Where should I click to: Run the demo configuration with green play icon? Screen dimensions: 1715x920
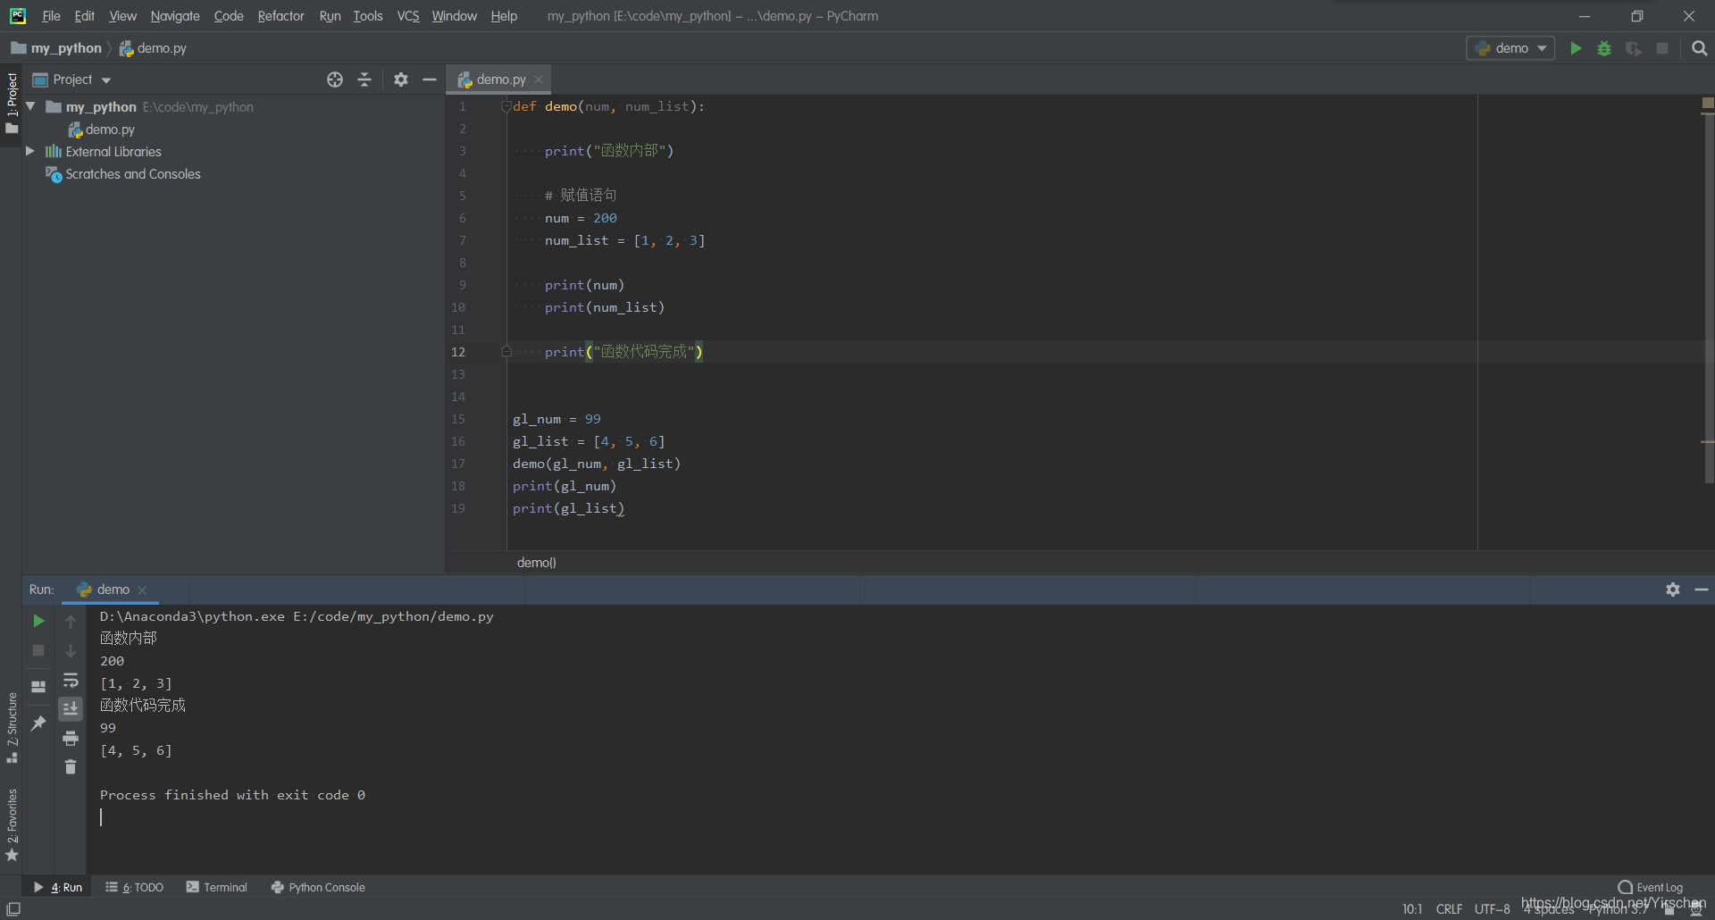[1576, 48]
